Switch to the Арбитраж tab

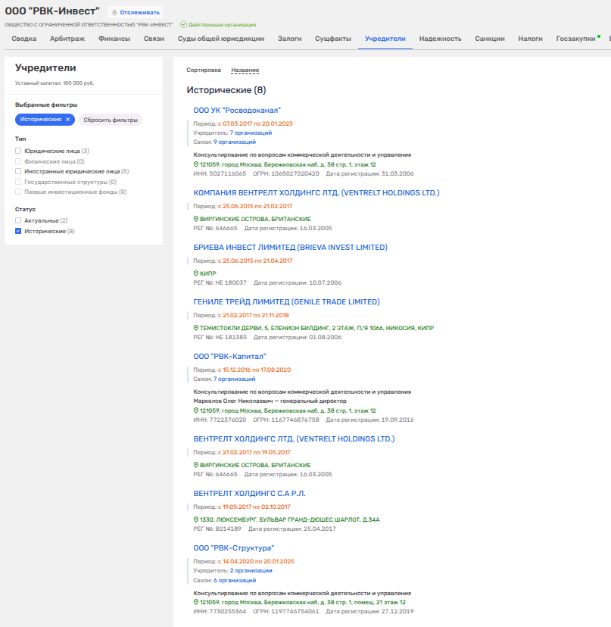point(67,39)
